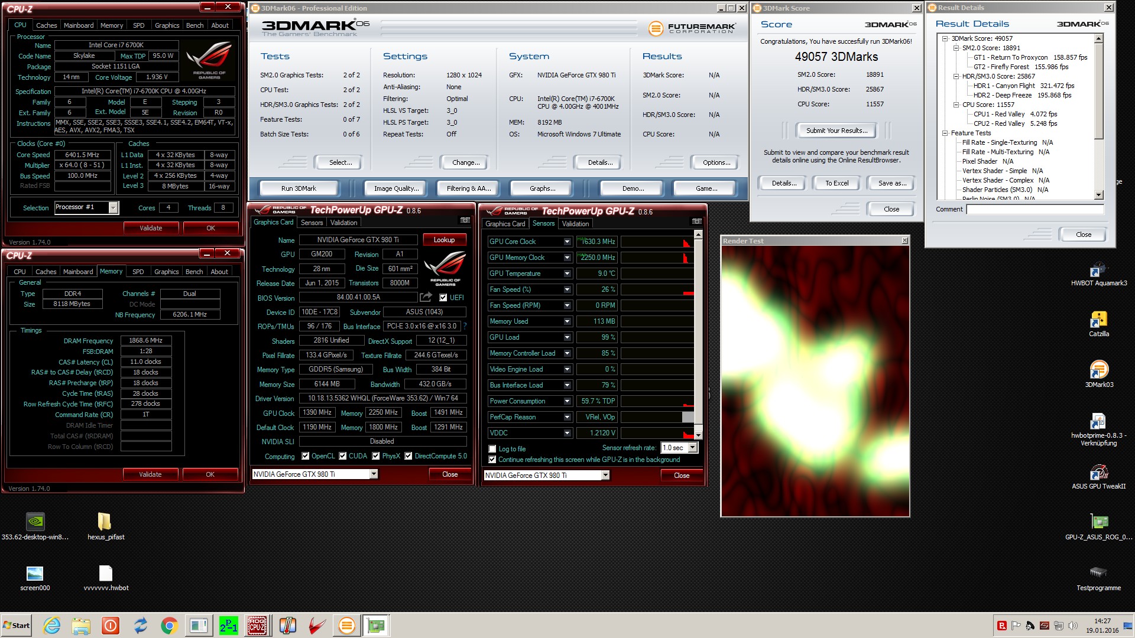Screen dimensions: 1135x638
Task: Click the system tray clock
Action: (x=1102, y=626)
